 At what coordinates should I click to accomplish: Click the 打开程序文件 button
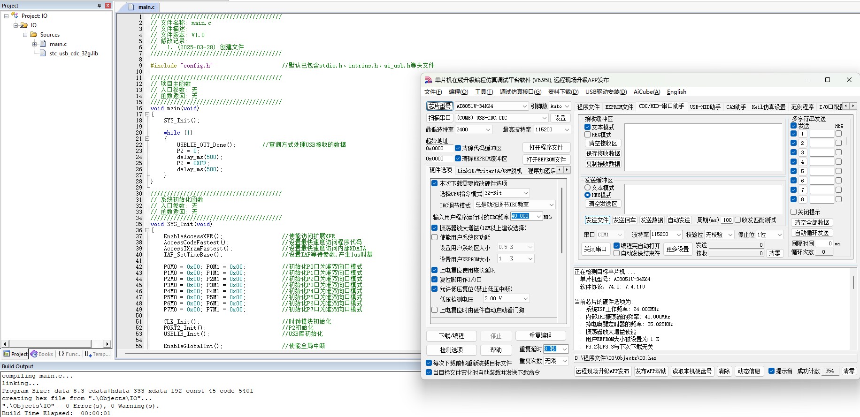(546, 148)
